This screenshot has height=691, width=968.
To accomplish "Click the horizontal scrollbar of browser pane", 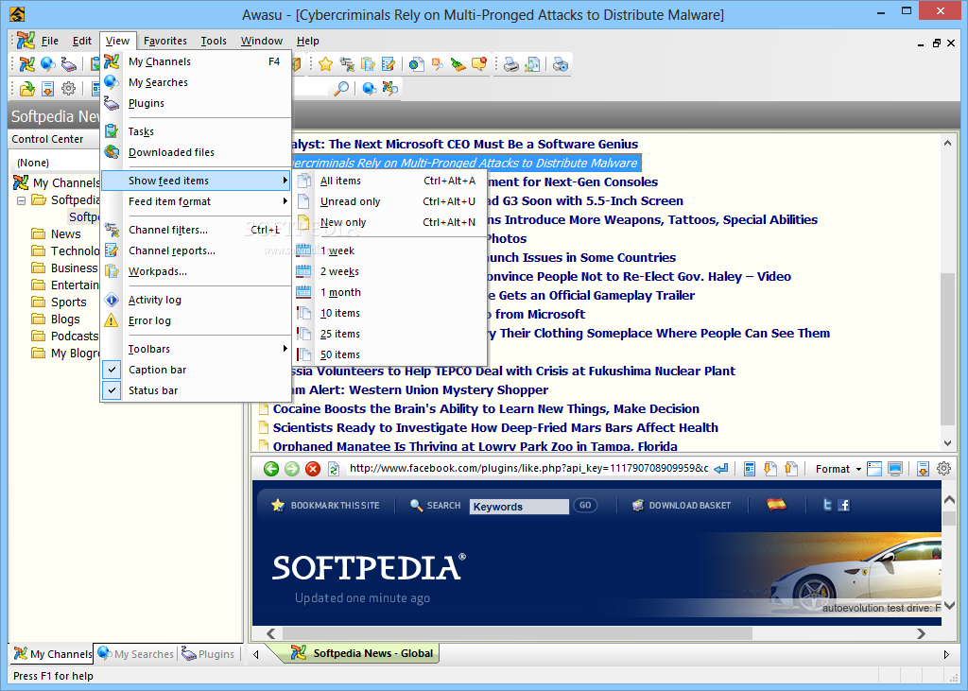I will 517,633.
